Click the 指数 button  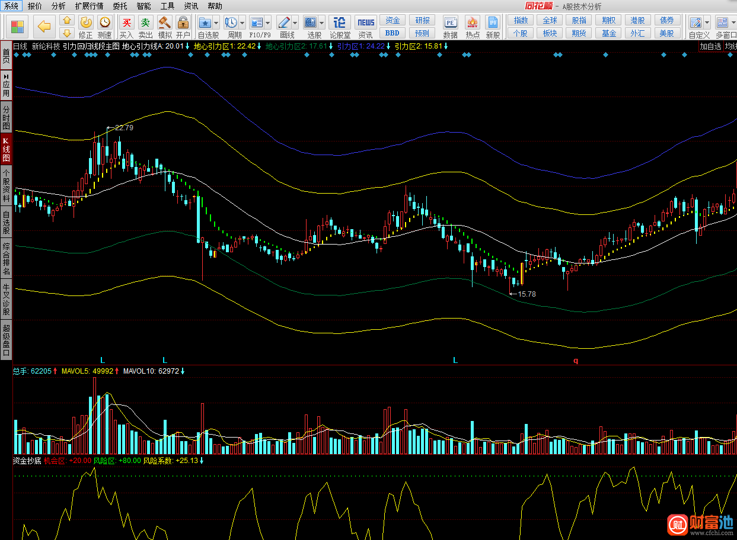click(x=521, y=21)
